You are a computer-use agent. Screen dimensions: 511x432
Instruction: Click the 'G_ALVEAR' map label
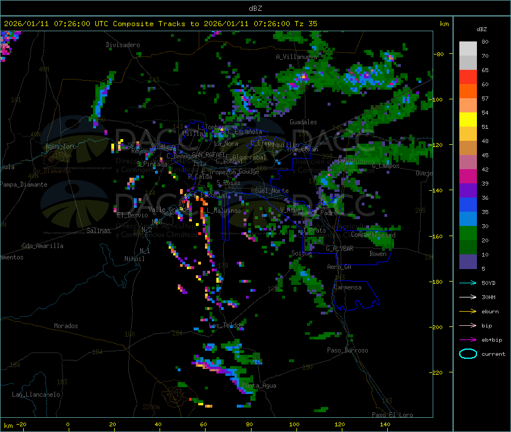(340, 249)
